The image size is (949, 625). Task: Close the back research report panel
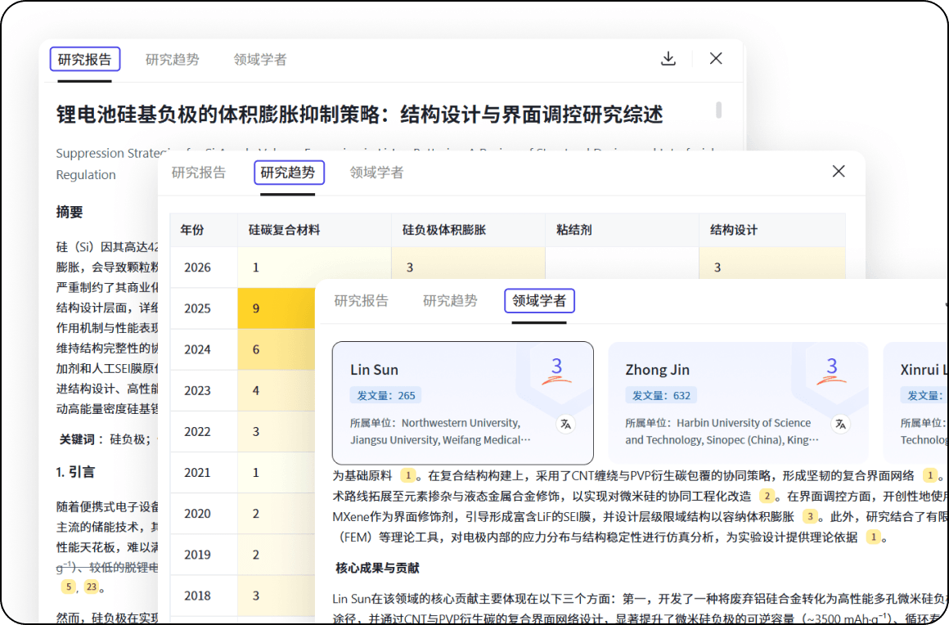click(716, 59)
